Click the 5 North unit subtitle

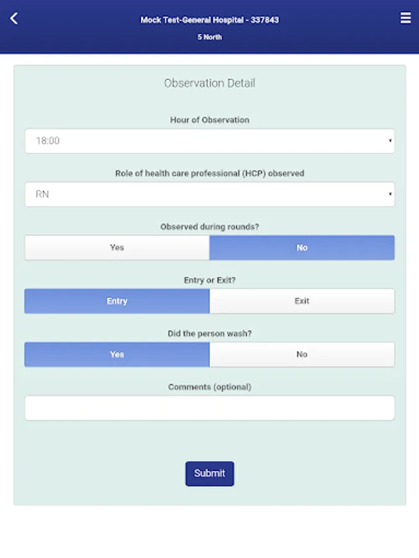[209, 37]
